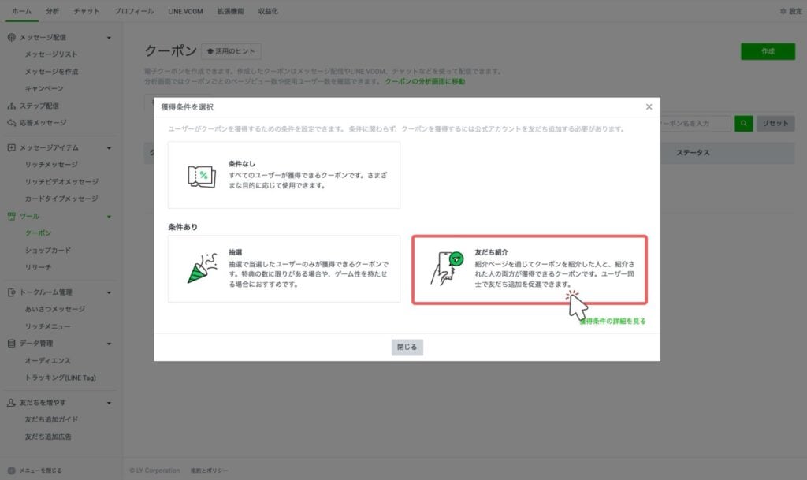Collapse the メッセージアイテム section arrow
807x480 pixels.
(x=109, y=148)
